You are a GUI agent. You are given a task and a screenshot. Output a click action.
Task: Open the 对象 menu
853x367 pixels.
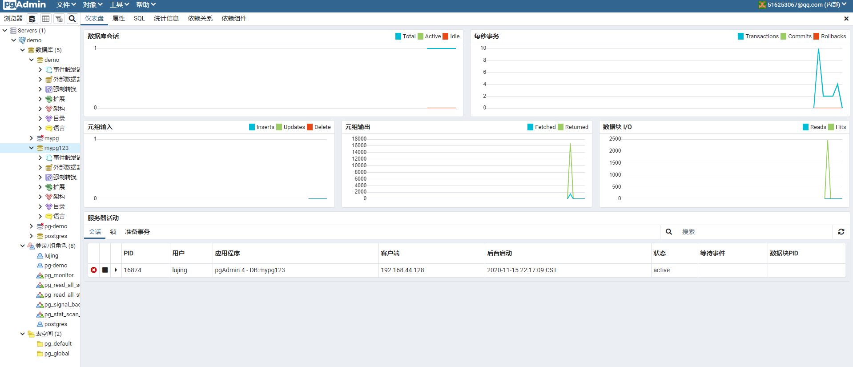pyautogui.click(x=93, y=5)
